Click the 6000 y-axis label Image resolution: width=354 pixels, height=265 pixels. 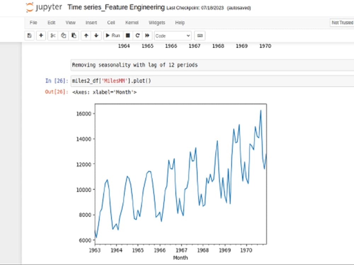pyautogui.click(x=85, y=240)
